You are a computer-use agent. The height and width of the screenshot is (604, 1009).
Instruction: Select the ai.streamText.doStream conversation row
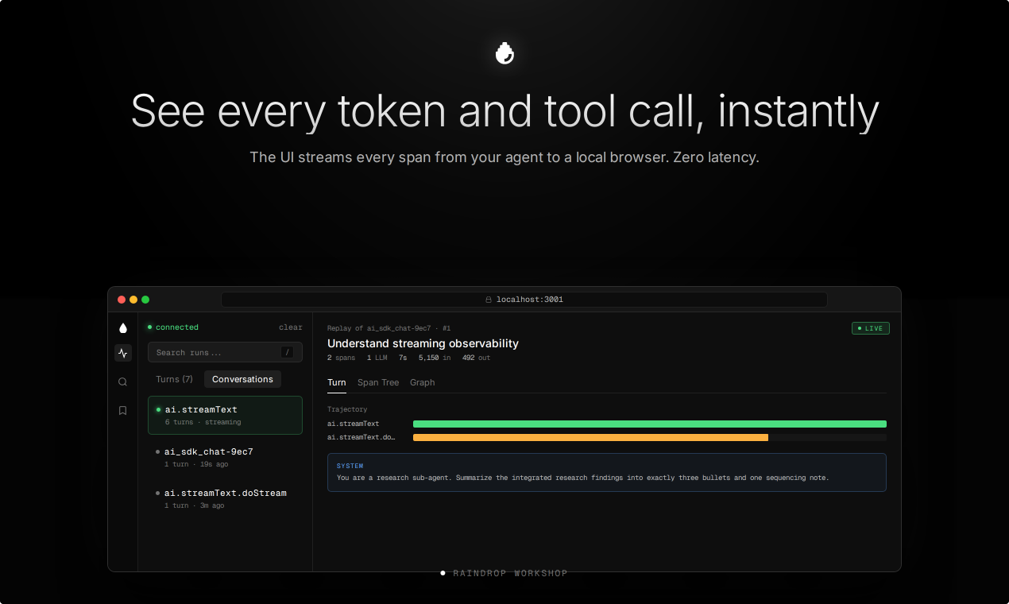[225, 498]
